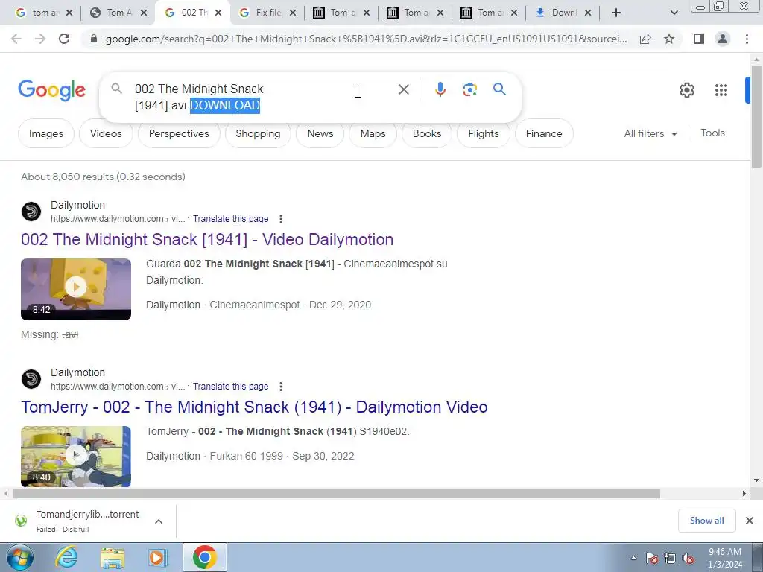Open tab search dropdown arrow
Viewport: 763px width, 572px height.
click(x=674, y=13)
